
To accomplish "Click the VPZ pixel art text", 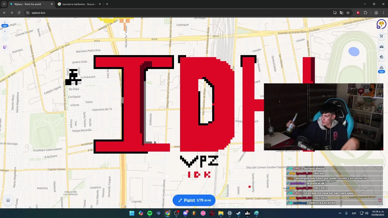I will pyautogui.click(x=199, y=161).
